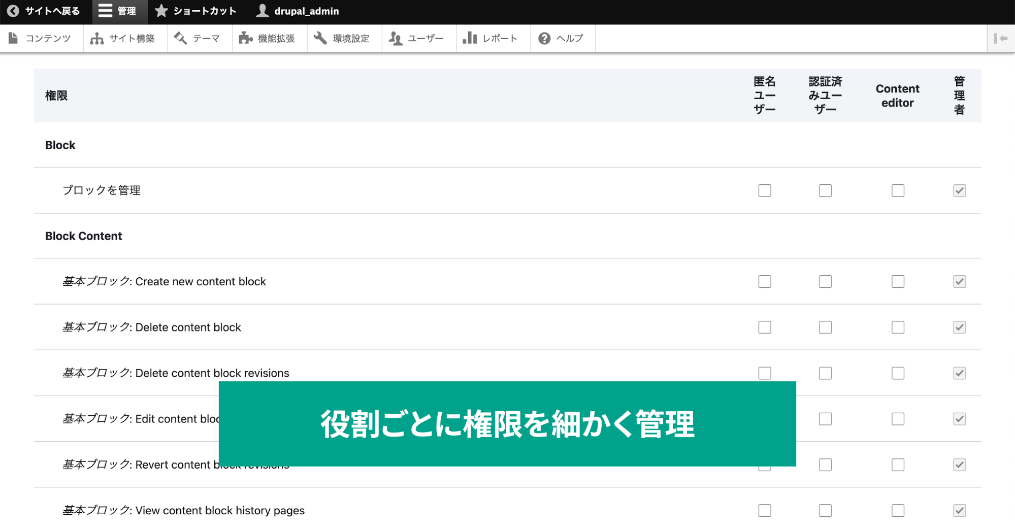Screen dimensions: 1015x529
Task: Click the drupal_admin user silhouette icon
Action: point(262,11)
